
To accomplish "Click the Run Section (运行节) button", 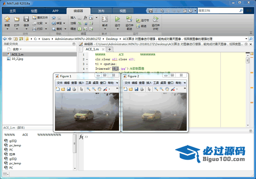I will coord(143,20).
